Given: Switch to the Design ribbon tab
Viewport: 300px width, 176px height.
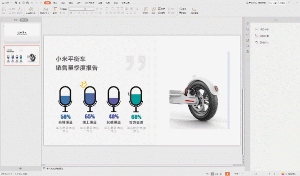Looking at the screenshot, I should point(63,3).
